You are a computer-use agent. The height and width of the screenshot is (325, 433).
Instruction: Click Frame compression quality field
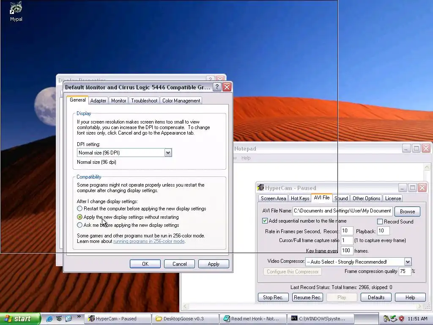point(405,271)
